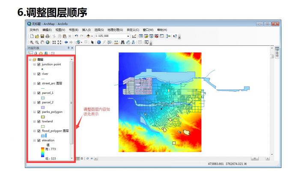Select the black arrow Select Elements tool
Screen dimensions: 304x171
click(x=92, y=42)
